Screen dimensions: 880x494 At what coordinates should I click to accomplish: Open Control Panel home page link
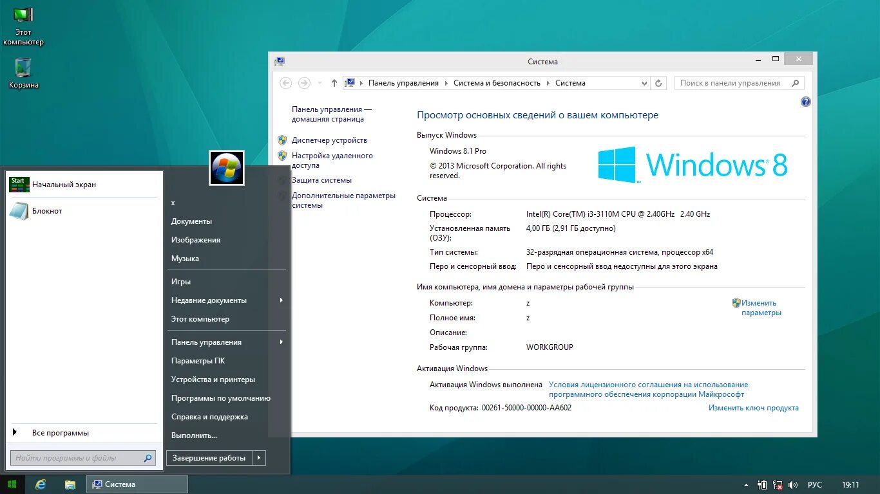tap(332, 114)
